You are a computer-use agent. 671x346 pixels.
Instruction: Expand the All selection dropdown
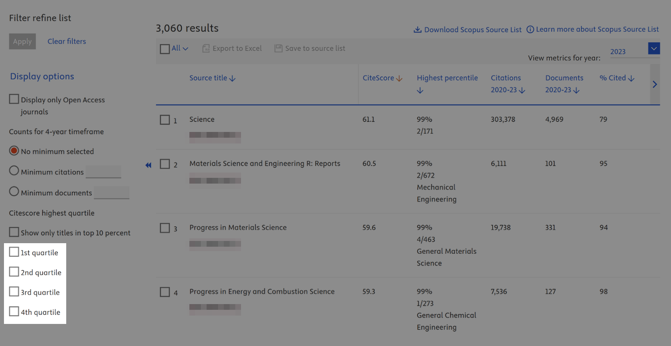[x=185, y=49]
